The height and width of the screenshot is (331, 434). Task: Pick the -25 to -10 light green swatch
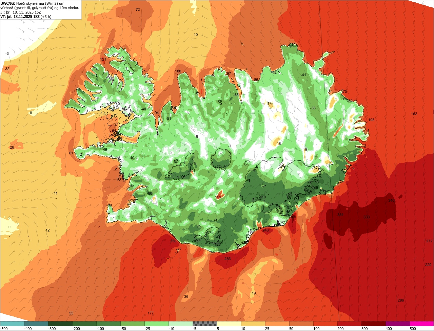point(156,324)
